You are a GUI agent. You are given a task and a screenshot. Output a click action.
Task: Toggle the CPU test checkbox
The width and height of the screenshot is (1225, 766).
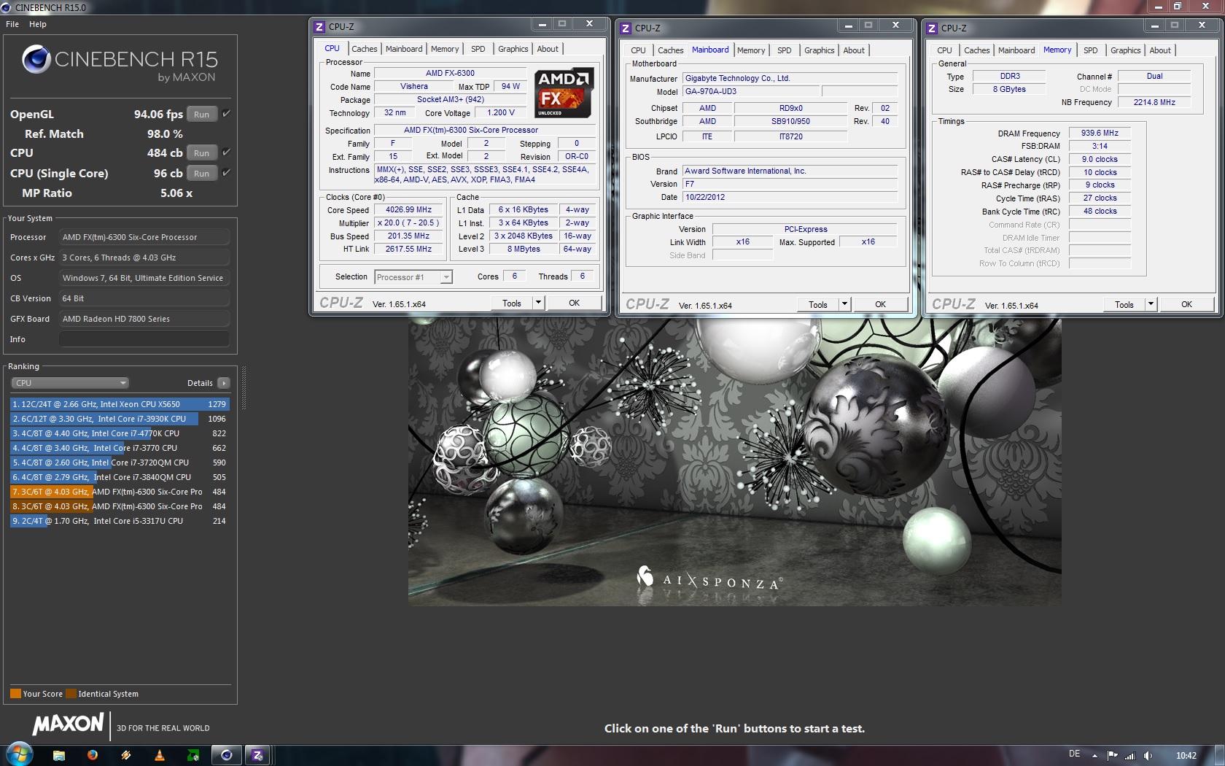click(x=226, y=152)
